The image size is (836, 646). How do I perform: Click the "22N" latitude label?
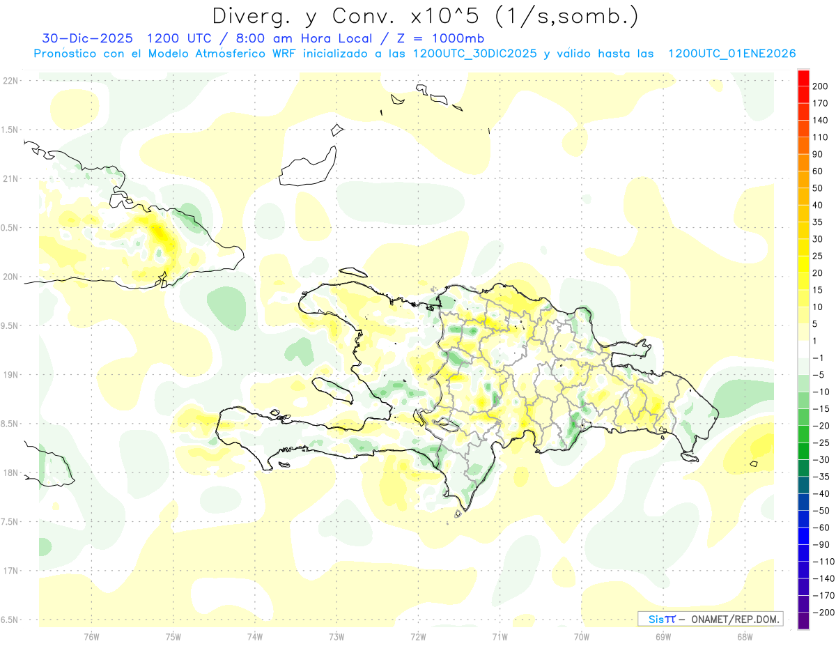pyautogui.click(x=10, y=80)
